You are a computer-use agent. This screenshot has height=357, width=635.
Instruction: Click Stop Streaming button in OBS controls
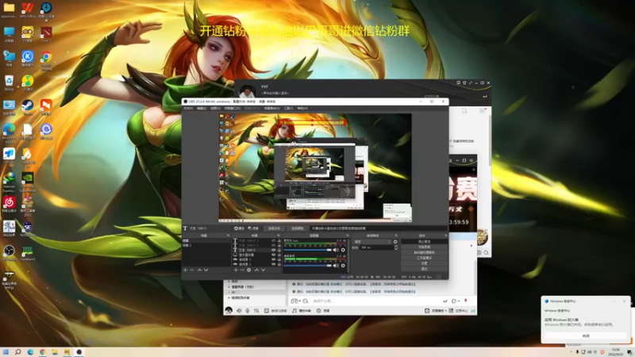pyautogui.click(x=424, y=242)
